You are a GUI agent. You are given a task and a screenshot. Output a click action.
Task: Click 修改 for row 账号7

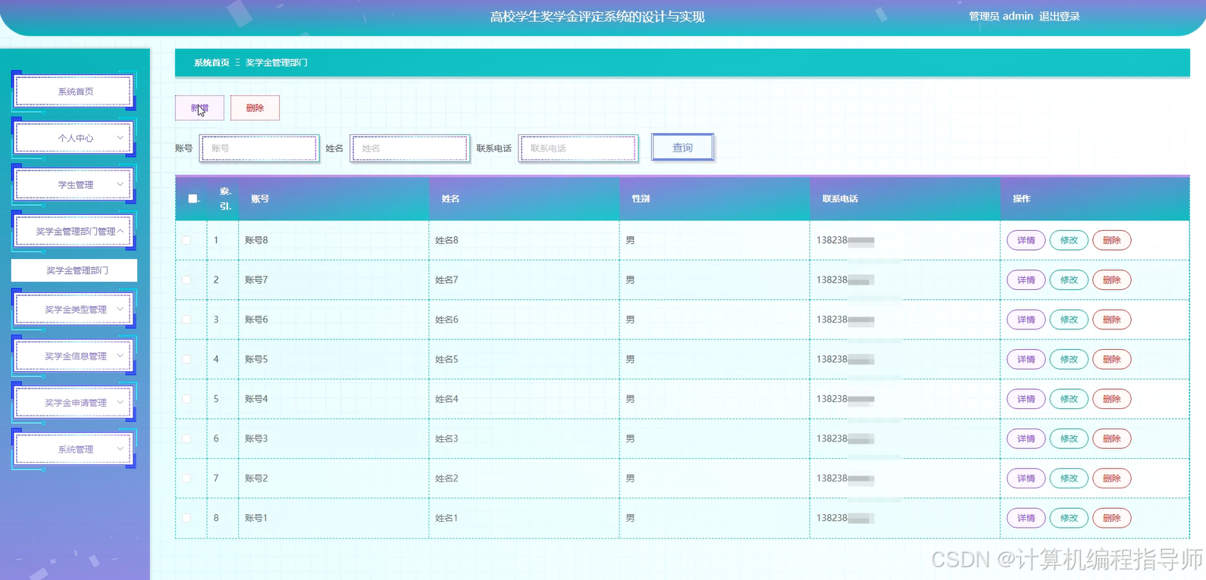tap(1069, 280)
